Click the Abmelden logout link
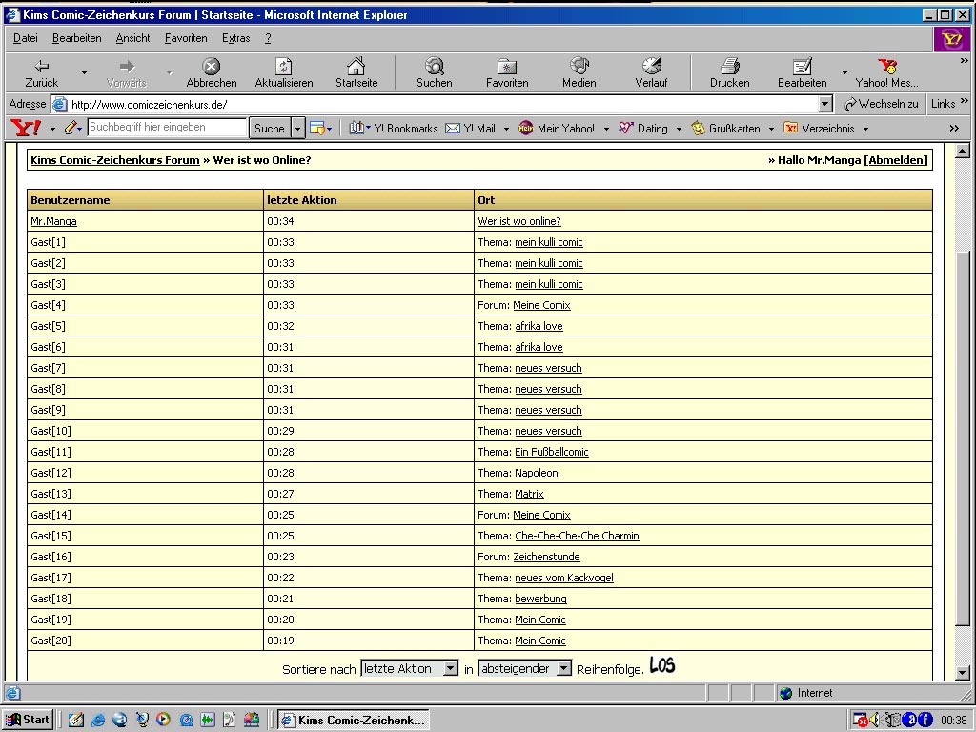This screenshot has height=732, width=976. pos(896,160)
